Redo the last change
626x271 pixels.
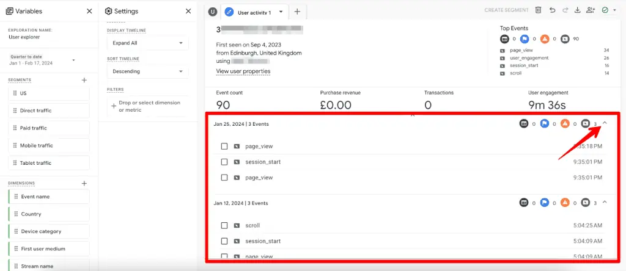(565, 10)
